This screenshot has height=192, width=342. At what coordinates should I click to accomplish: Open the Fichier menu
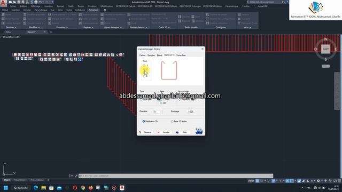click(13, 6)
